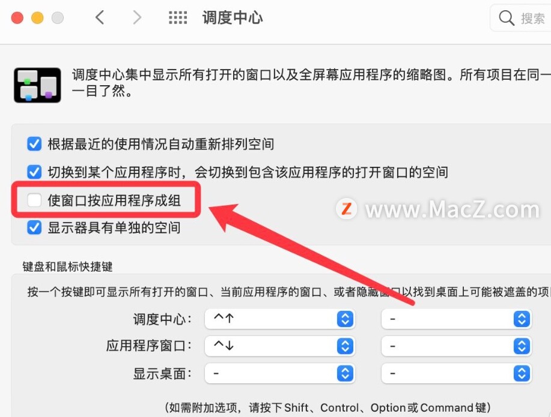Screen dimensions: 551x417
Task: Click the red close window button
Action: [17, 17]
